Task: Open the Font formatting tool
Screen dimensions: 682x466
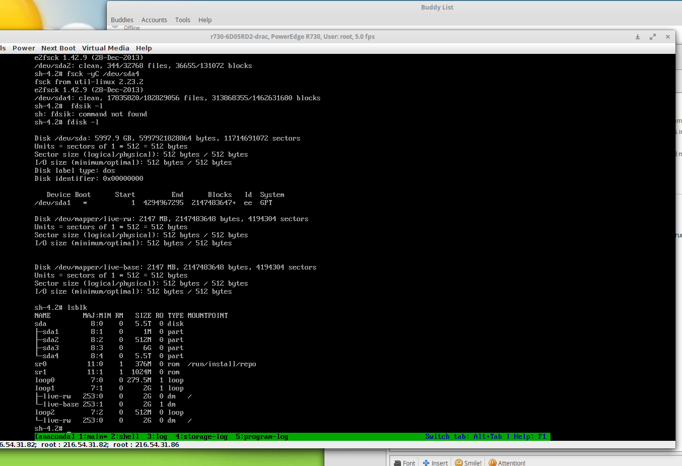Action: tap(404, 462)
